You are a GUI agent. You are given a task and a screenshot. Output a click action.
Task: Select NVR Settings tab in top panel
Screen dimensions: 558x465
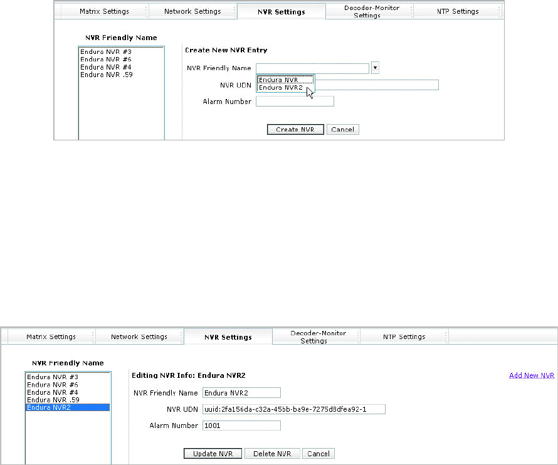click(x=281, y=12)
